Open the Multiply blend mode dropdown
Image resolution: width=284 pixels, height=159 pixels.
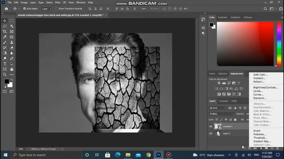point(222,114)
